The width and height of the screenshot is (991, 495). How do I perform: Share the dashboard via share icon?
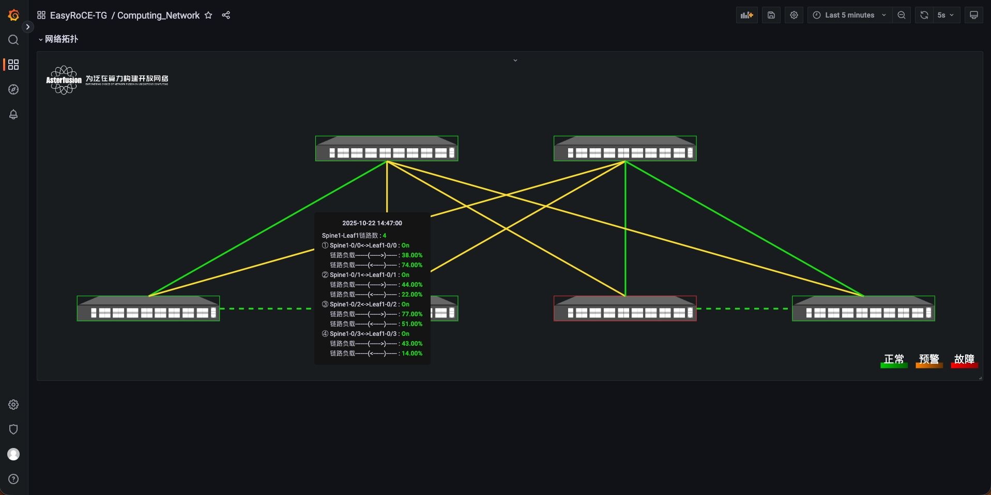[x=226, y=16]
